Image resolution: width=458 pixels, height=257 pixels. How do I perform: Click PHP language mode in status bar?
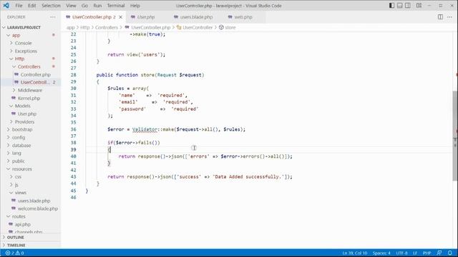427,253
